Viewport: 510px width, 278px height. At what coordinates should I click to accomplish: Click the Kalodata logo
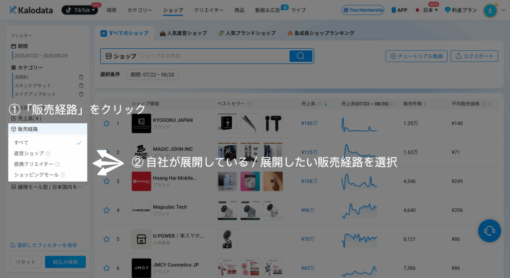[x=31, y=10]
